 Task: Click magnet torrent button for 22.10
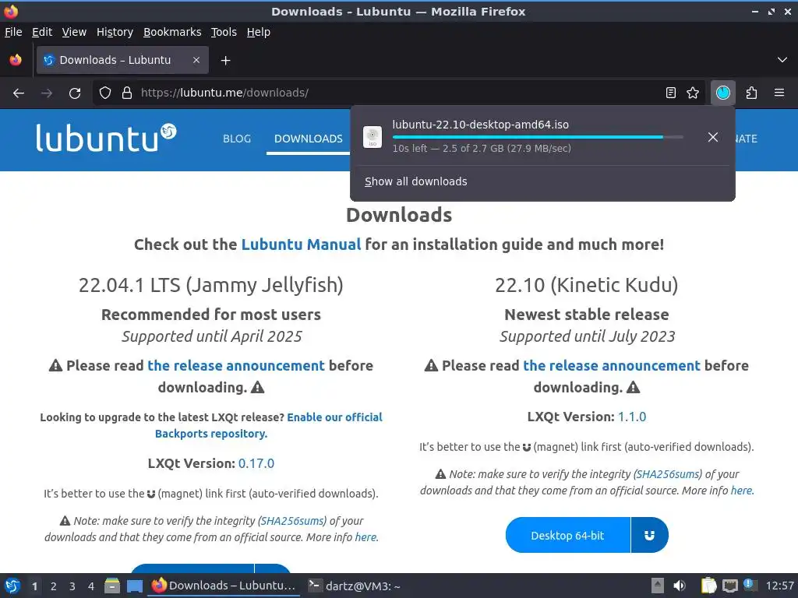coord(649,536)
